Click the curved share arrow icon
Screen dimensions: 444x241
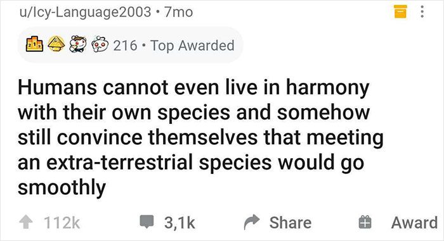point(252,222)
